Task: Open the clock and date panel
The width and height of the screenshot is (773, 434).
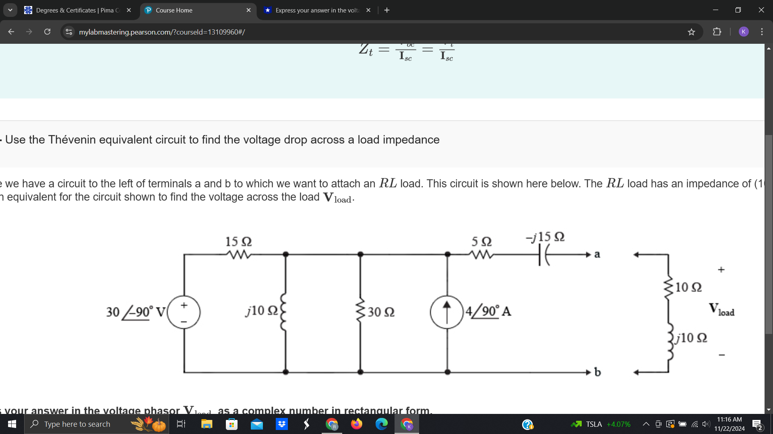Action: [730, 424]
